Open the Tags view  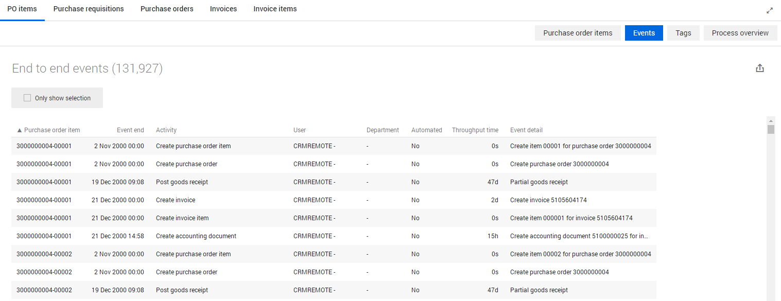click(x=683, y=33)
